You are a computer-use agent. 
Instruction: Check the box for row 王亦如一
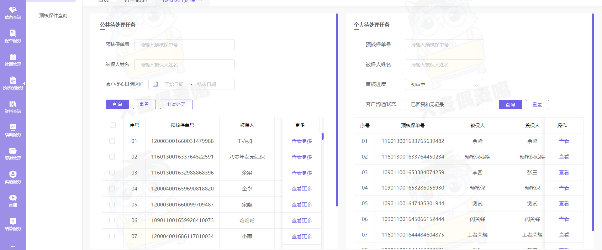(x=112, y=141)
